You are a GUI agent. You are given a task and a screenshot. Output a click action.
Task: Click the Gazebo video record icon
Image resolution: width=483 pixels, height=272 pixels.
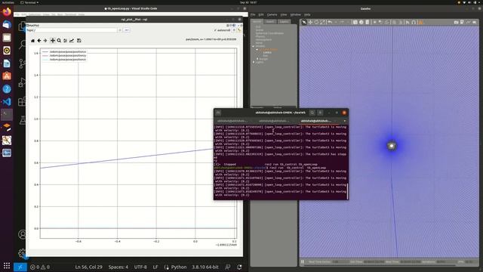(x=475, y=22)
